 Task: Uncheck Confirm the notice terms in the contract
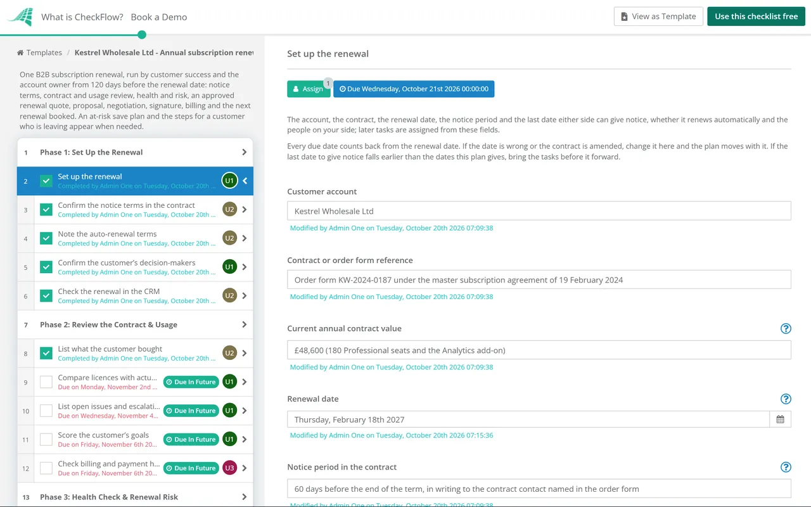point(46,210)
